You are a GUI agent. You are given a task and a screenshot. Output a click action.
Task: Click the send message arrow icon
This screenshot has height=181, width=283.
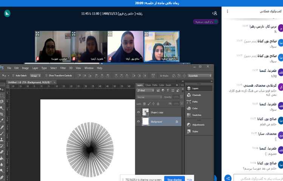[228, 178]
